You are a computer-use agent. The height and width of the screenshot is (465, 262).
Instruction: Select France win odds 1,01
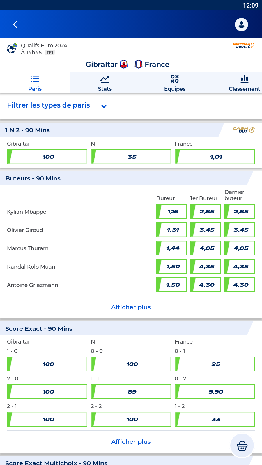(215, 157)
